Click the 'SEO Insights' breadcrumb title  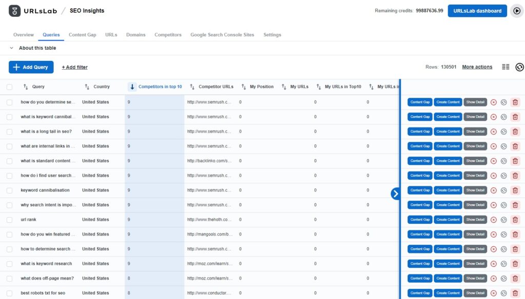point(87,11)
